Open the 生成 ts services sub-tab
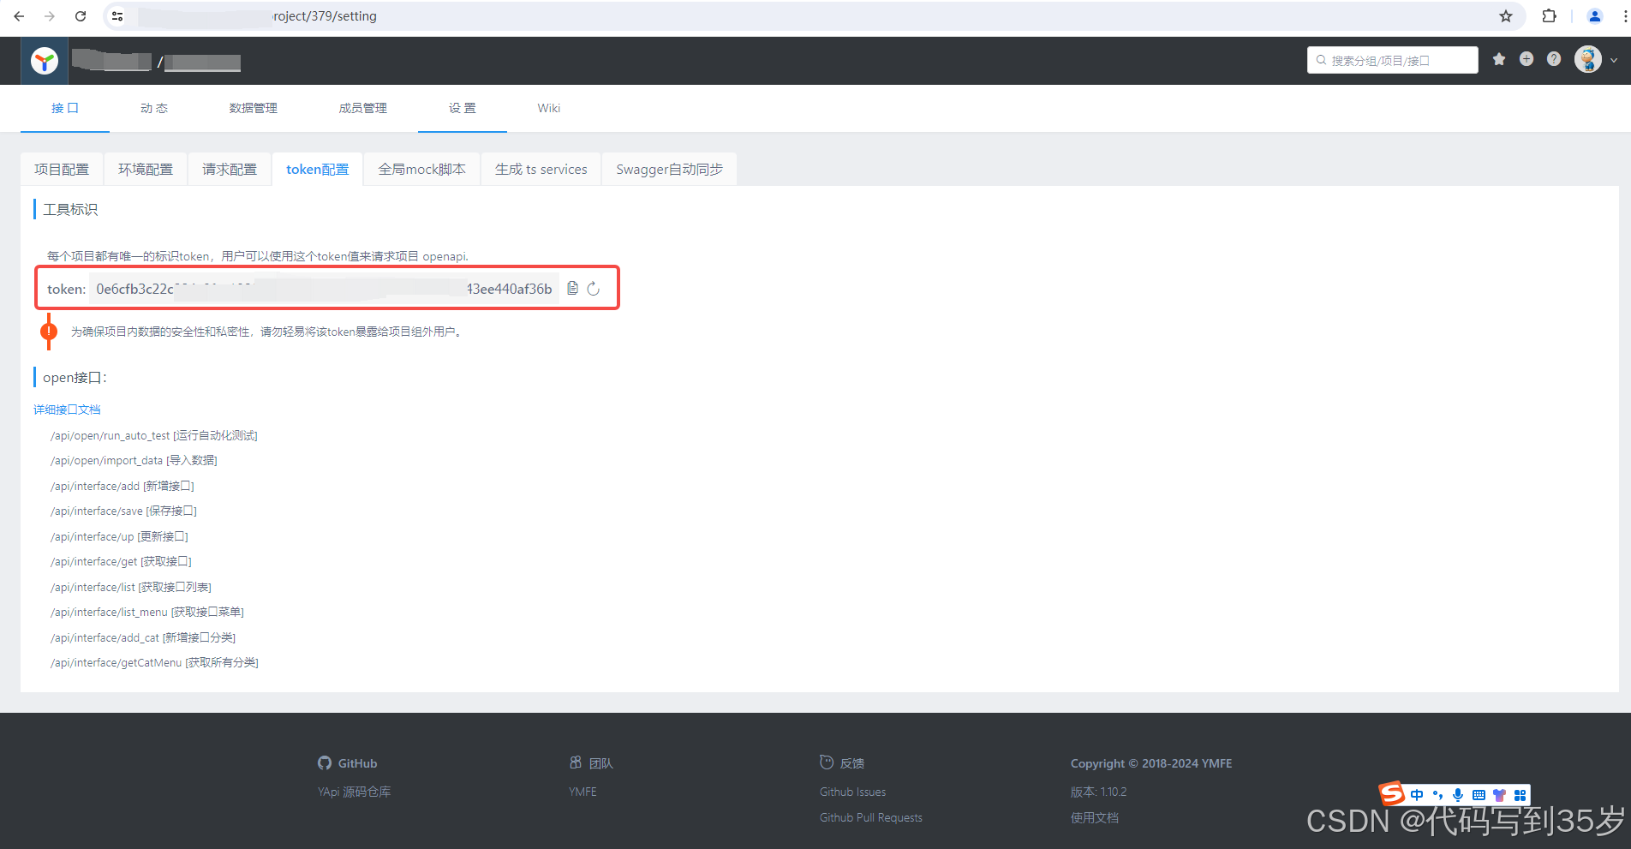The image size is (1631, 849). click(541, 170)
